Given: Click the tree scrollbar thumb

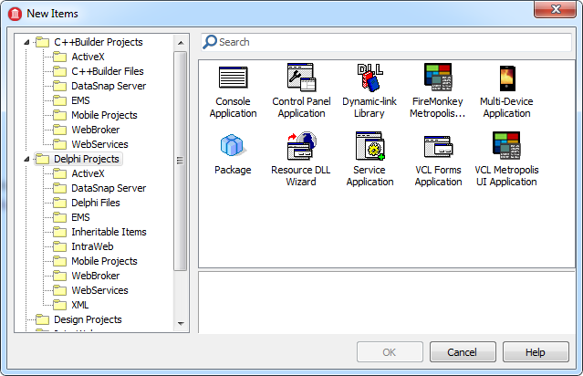Looking at the screenshot, I should coord(181,161).
